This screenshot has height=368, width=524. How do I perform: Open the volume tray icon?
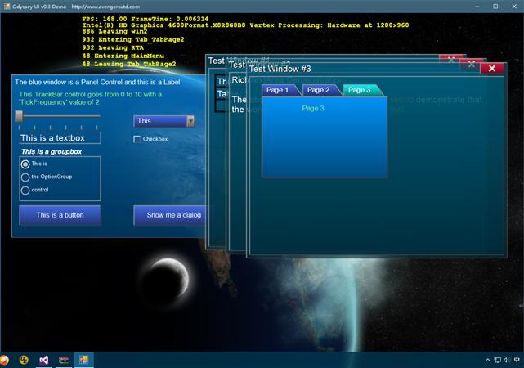(x=507, y=360)
